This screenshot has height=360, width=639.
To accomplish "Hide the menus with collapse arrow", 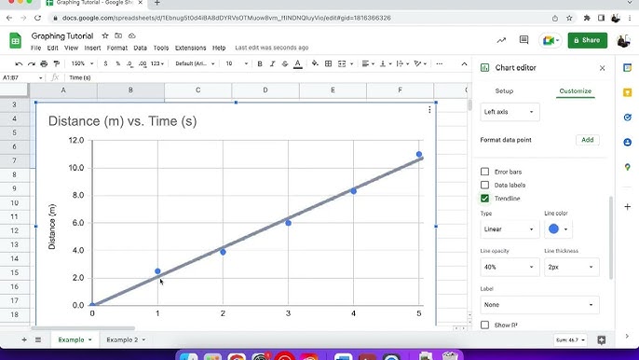I will point(464,63).
